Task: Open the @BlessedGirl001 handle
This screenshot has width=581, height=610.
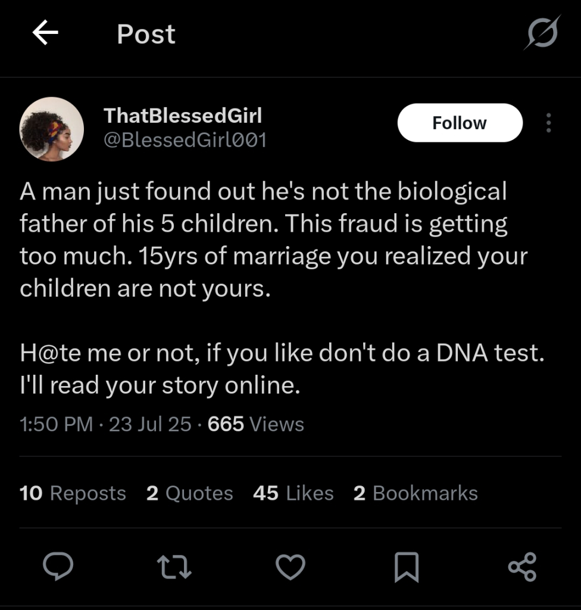Action: coord(185,141)
